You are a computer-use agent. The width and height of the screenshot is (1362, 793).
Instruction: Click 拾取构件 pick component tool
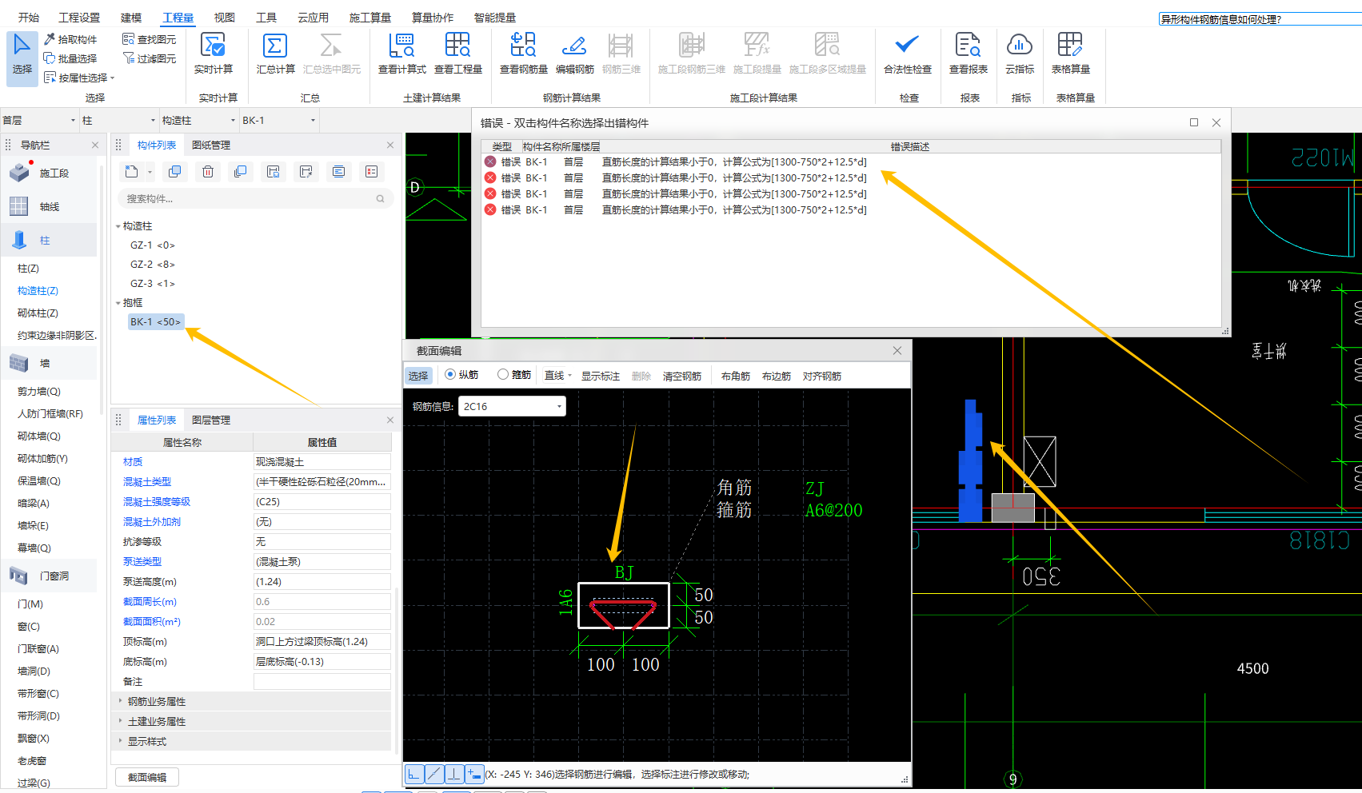[x=70, y=39]
